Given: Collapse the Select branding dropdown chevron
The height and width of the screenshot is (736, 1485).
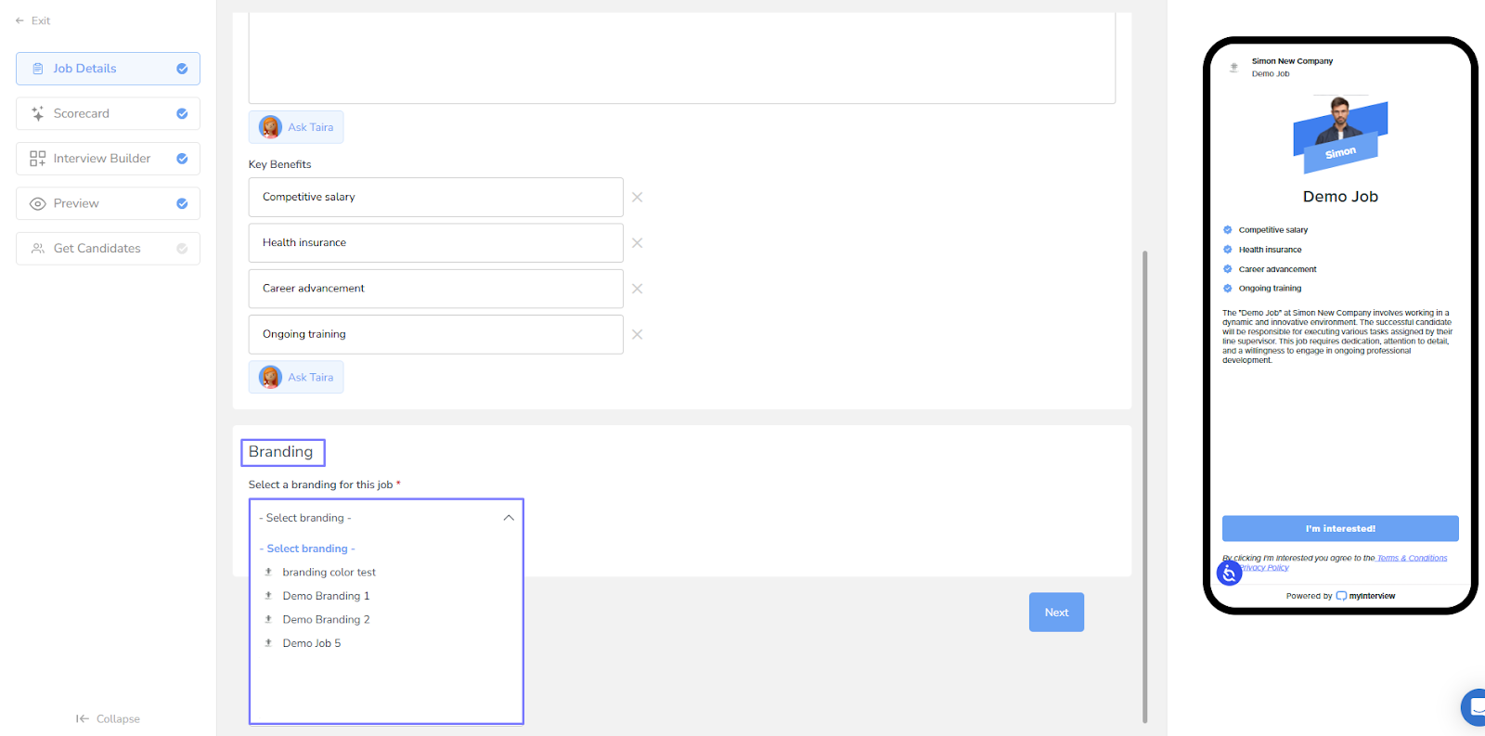Looking at the screenshot, I should coord(509,518).
